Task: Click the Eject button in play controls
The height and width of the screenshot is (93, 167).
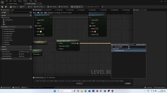Action: pyautogui.click(x=80, y=7)
